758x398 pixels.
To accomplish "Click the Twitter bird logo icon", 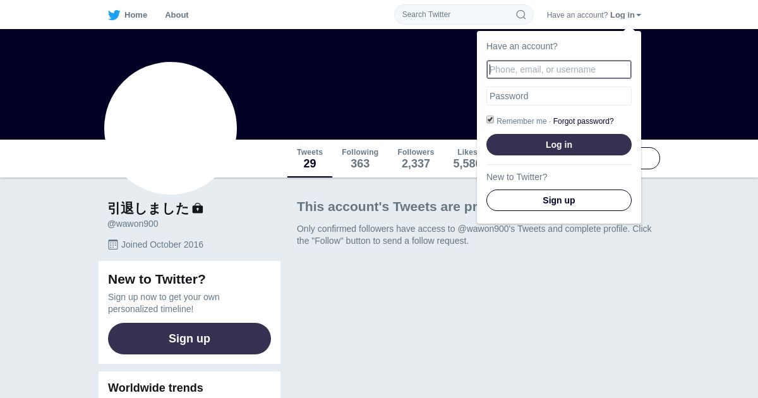I will pyautogui.click(x=114, y=15).
